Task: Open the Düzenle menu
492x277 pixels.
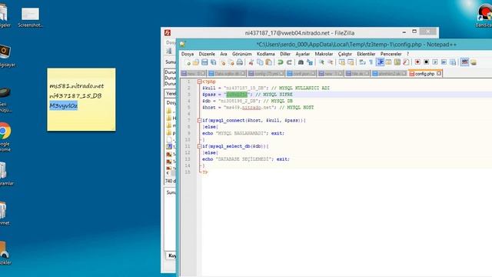Action: point(207,54)
